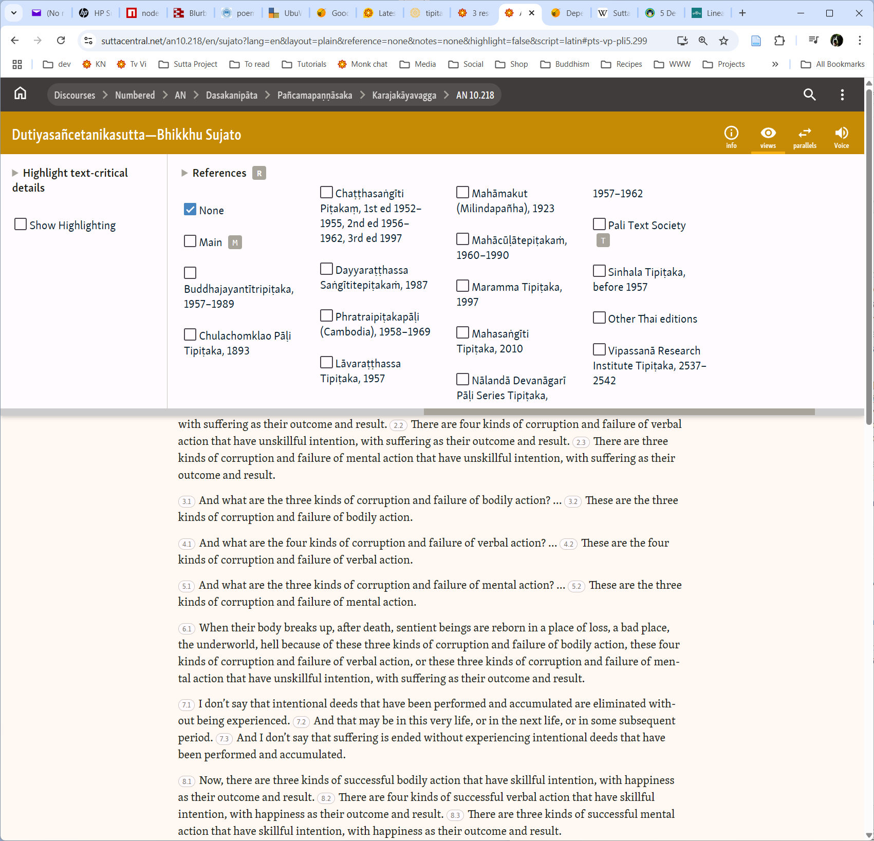Switch to the Ubuntu browser tab
This screenshot has width=874, height=841.
click(286, 13)
